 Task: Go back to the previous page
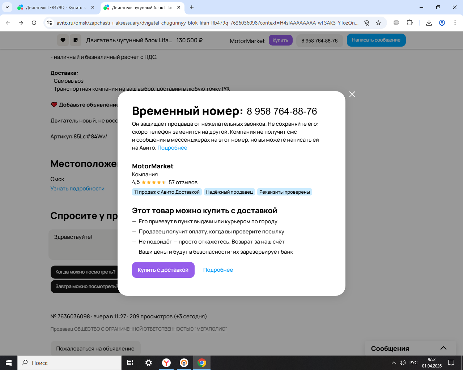(x=8, y=23)
